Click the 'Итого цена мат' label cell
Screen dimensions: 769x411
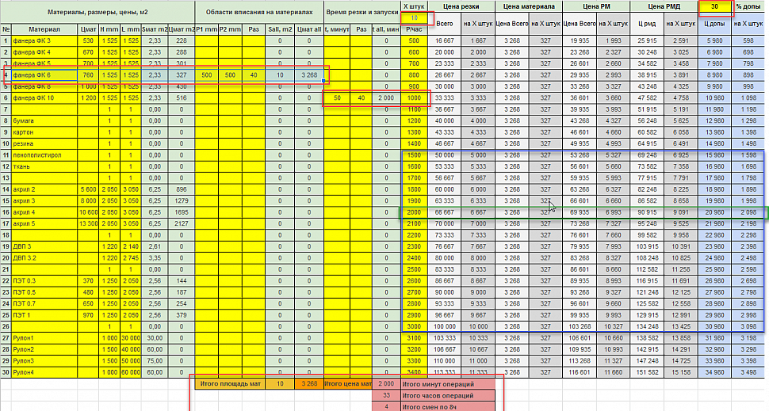point(348,383)
